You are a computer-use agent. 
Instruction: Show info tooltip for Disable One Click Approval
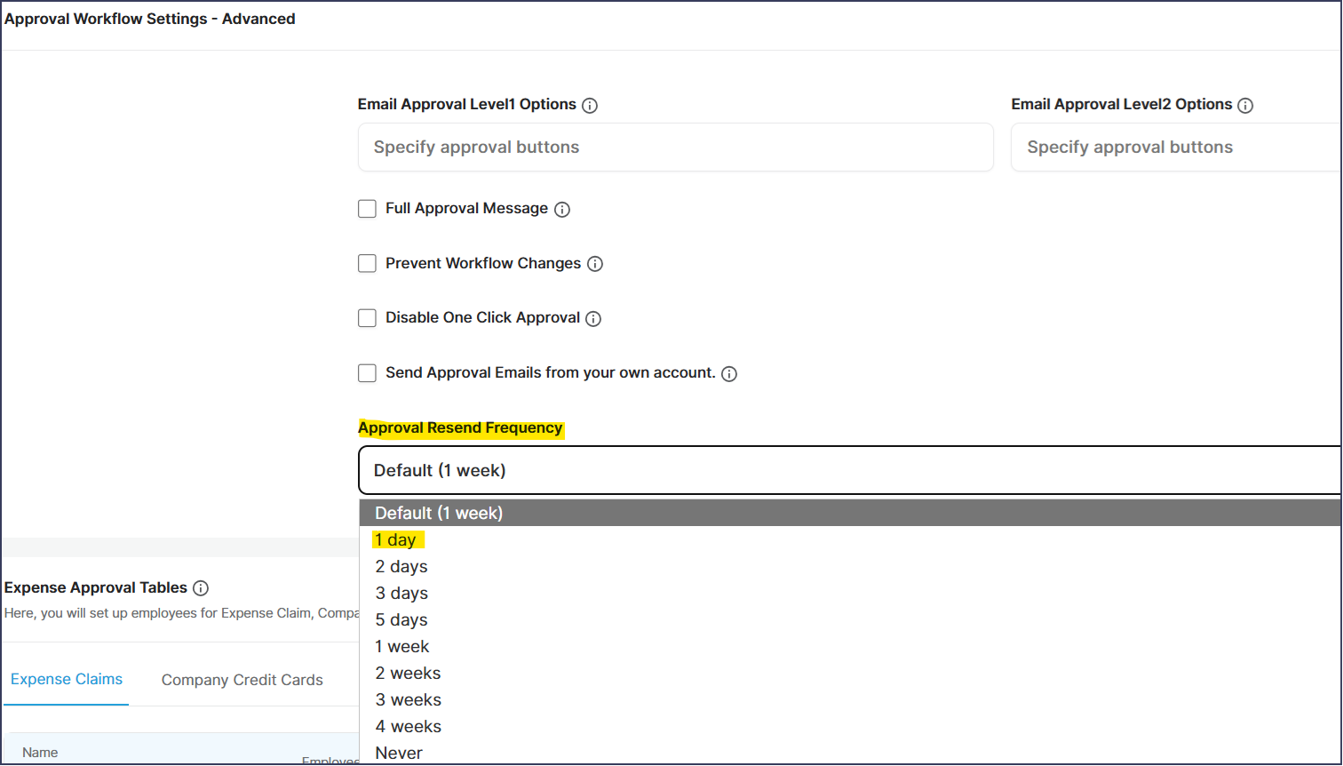[x=593, y=319]
